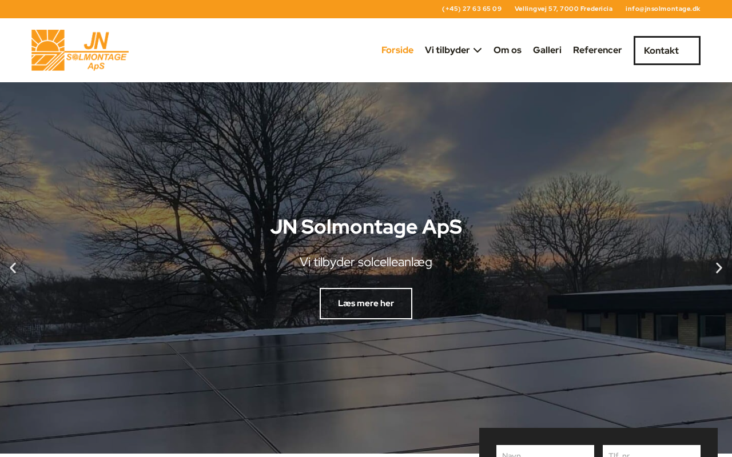
Task: Open the Referencer menu item
Action: tap(598, 50)
